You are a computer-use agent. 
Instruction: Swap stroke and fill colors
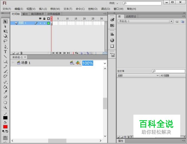coord(7,131)
